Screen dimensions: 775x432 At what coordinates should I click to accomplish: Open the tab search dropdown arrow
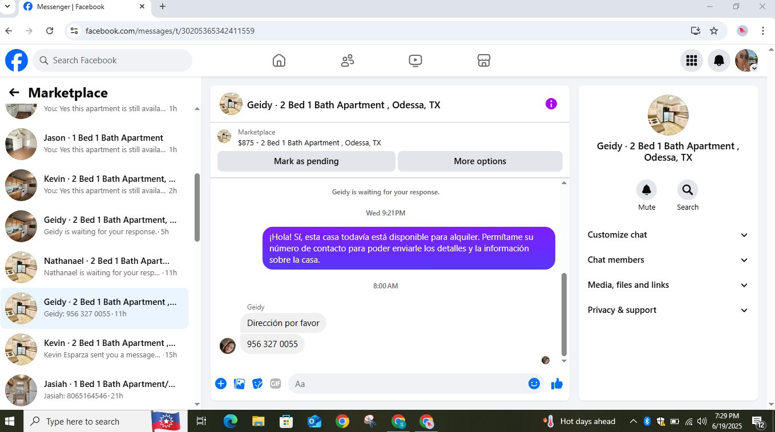[x=7, y=6]
